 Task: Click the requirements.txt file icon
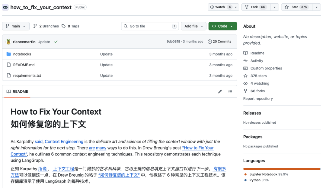click(9, 76)
